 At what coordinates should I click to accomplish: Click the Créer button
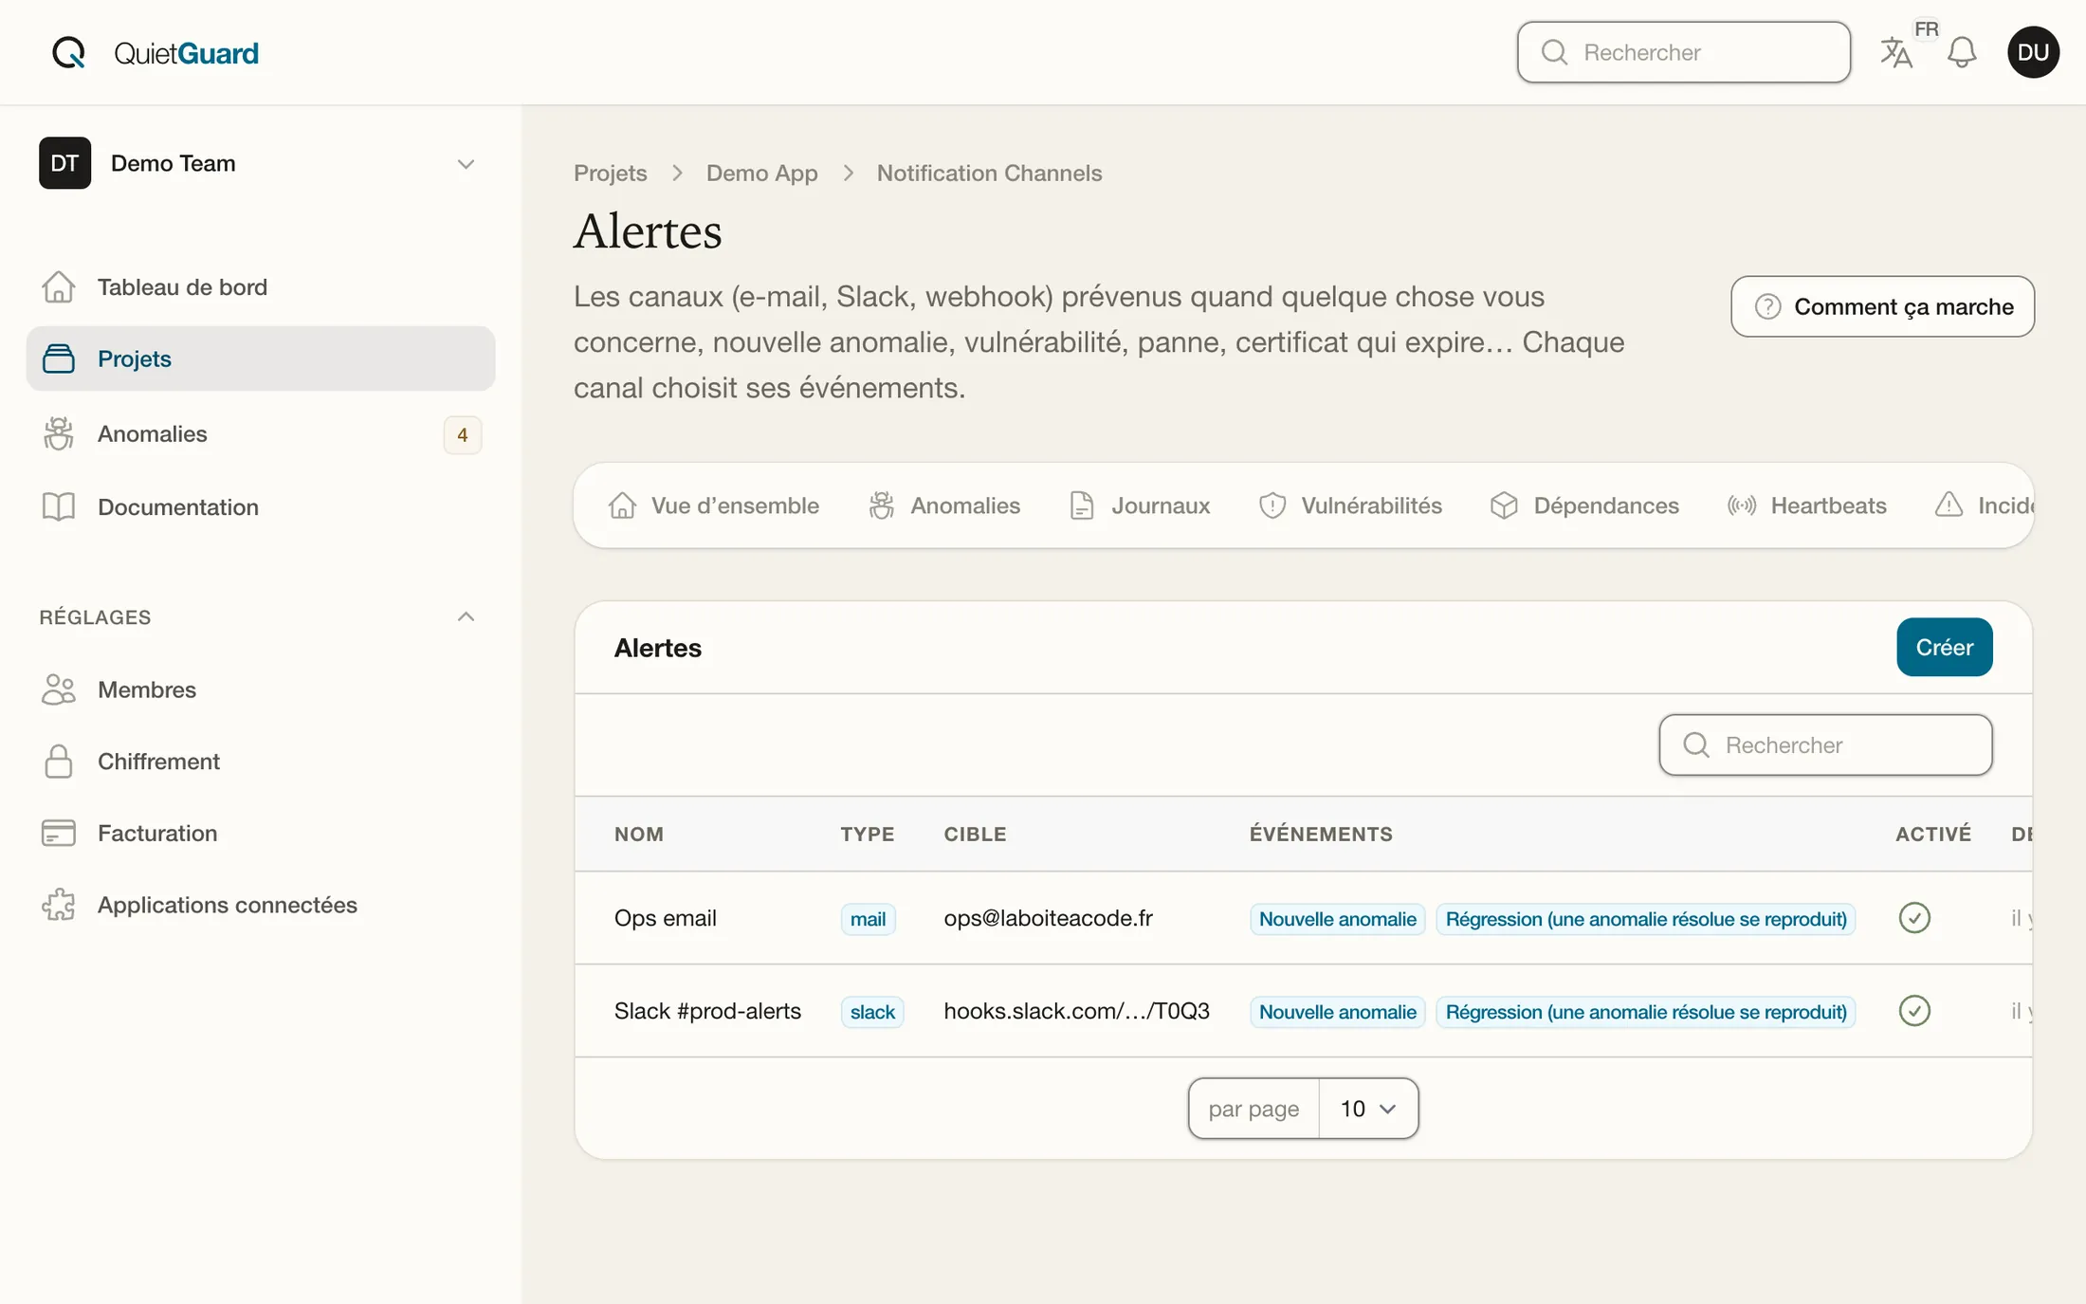pos(1944,647)
